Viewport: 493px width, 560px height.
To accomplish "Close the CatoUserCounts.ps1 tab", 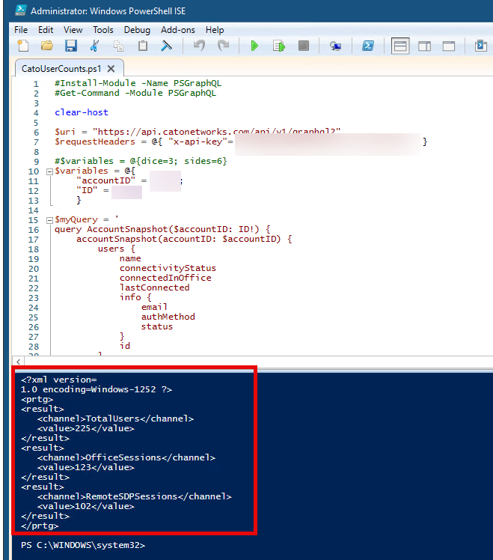I will click(x=111, y=68).
